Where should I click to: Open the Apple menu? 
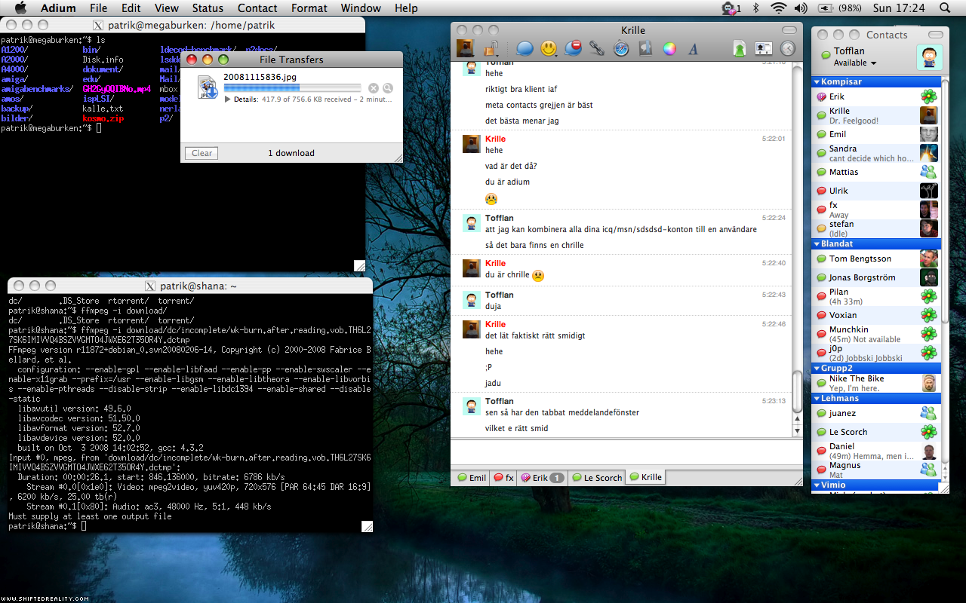coord(20,8)
